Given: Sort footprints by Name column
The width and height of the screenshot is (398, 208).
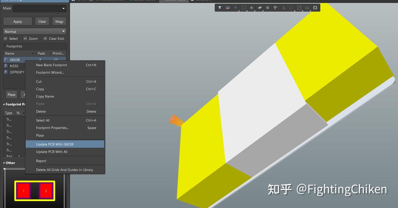Looking at the screenshot, I should (19, 53).
